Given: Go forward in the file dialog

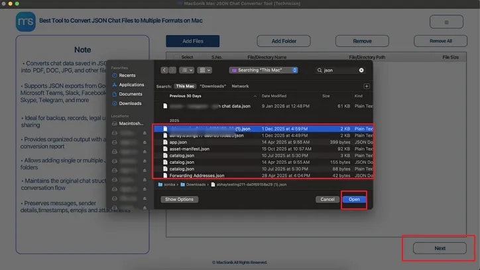Looking at the screenshot, I should coord(172,70).
